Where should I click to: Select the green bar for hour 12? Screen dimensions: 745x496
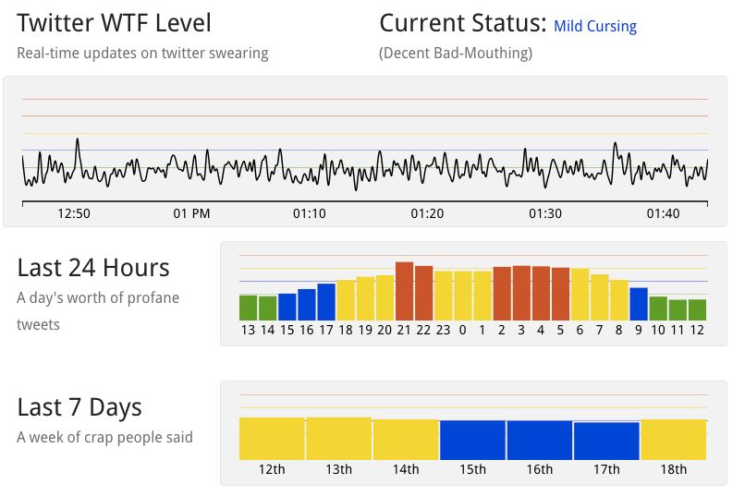tap(697, 309)
